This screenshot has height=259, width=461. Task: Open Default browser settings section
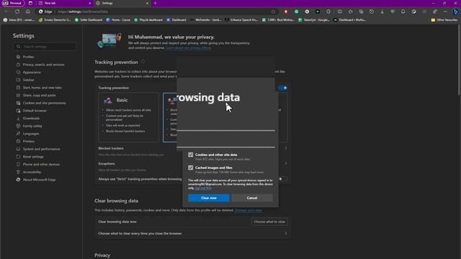click(x=35, y=111)
